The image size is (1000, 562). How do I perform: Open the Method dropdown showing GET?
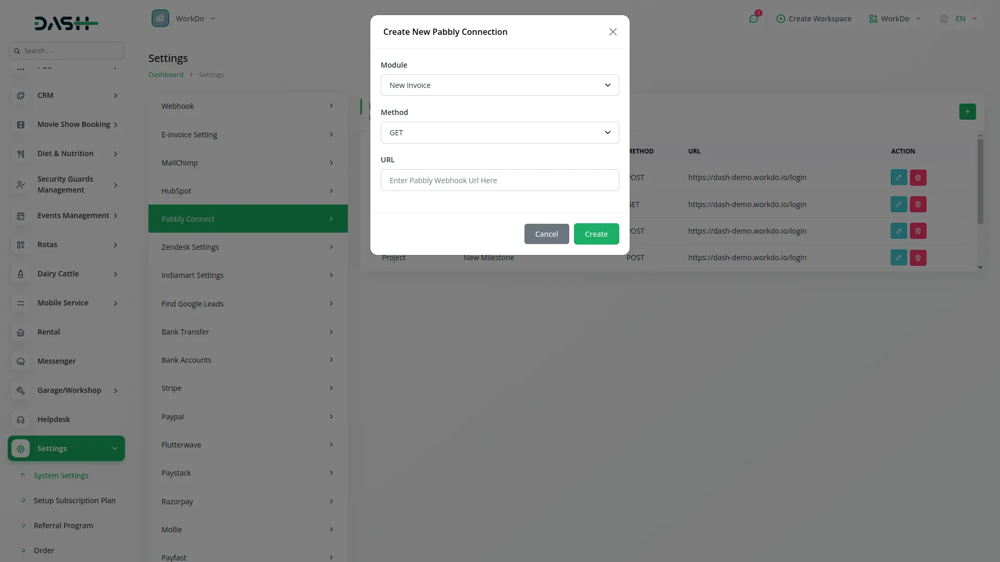[x=499, y=133]
